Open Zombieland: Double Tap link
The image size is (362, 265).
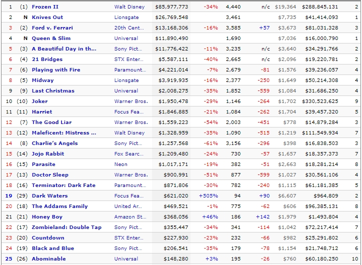click(66, 227)
